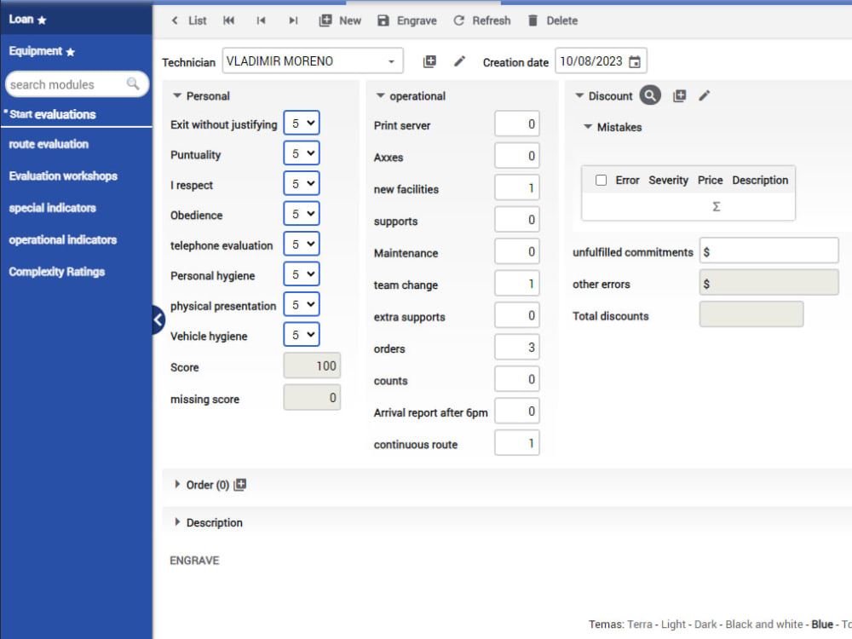This screenshot has width=852, height=639.
Task: Click the Maintenance value field
Action: coord(517,251)
